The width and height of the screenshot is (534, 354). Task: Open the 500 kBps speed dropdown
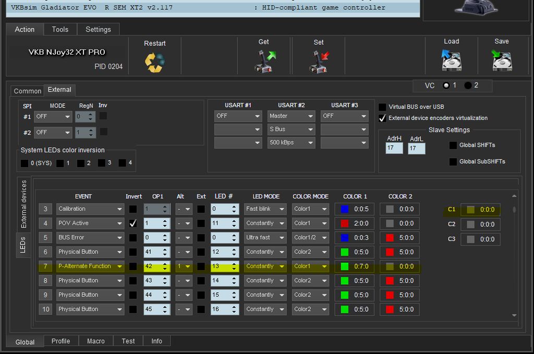pos(291,143)
